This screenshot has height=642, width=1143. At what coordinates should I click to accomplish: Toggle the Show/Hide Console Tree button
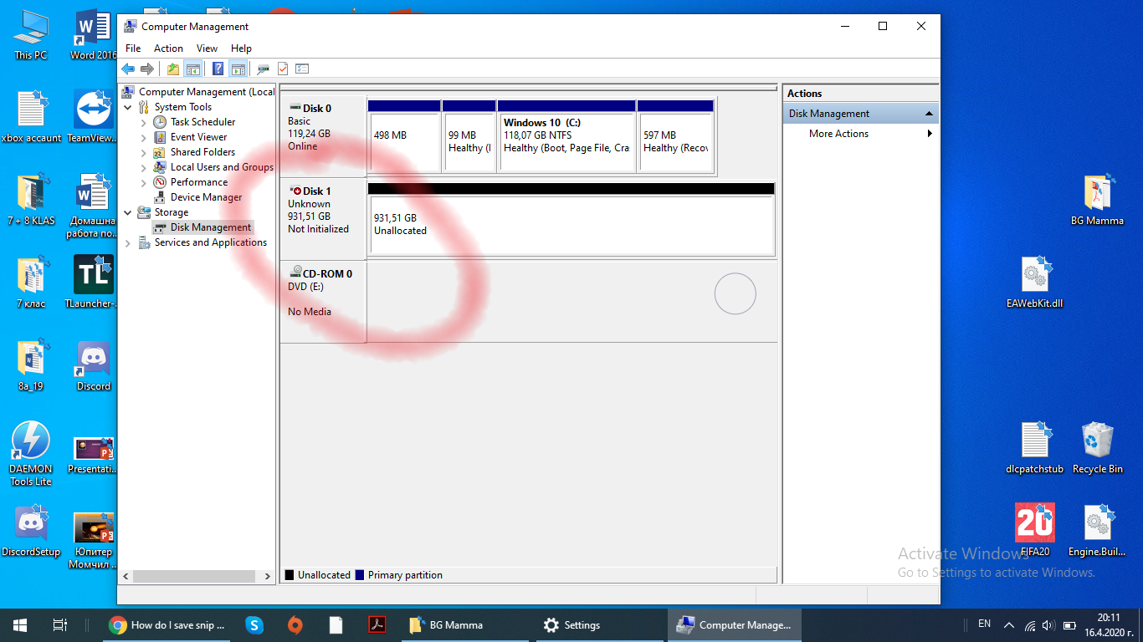point(193,69)
